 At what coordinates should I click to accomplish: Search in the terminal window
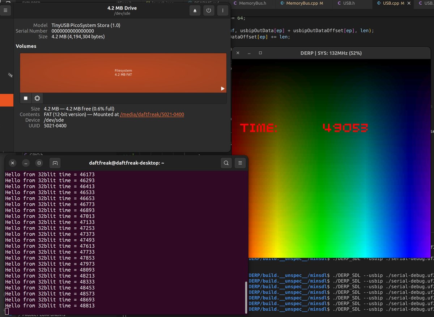tap(226, 163)
